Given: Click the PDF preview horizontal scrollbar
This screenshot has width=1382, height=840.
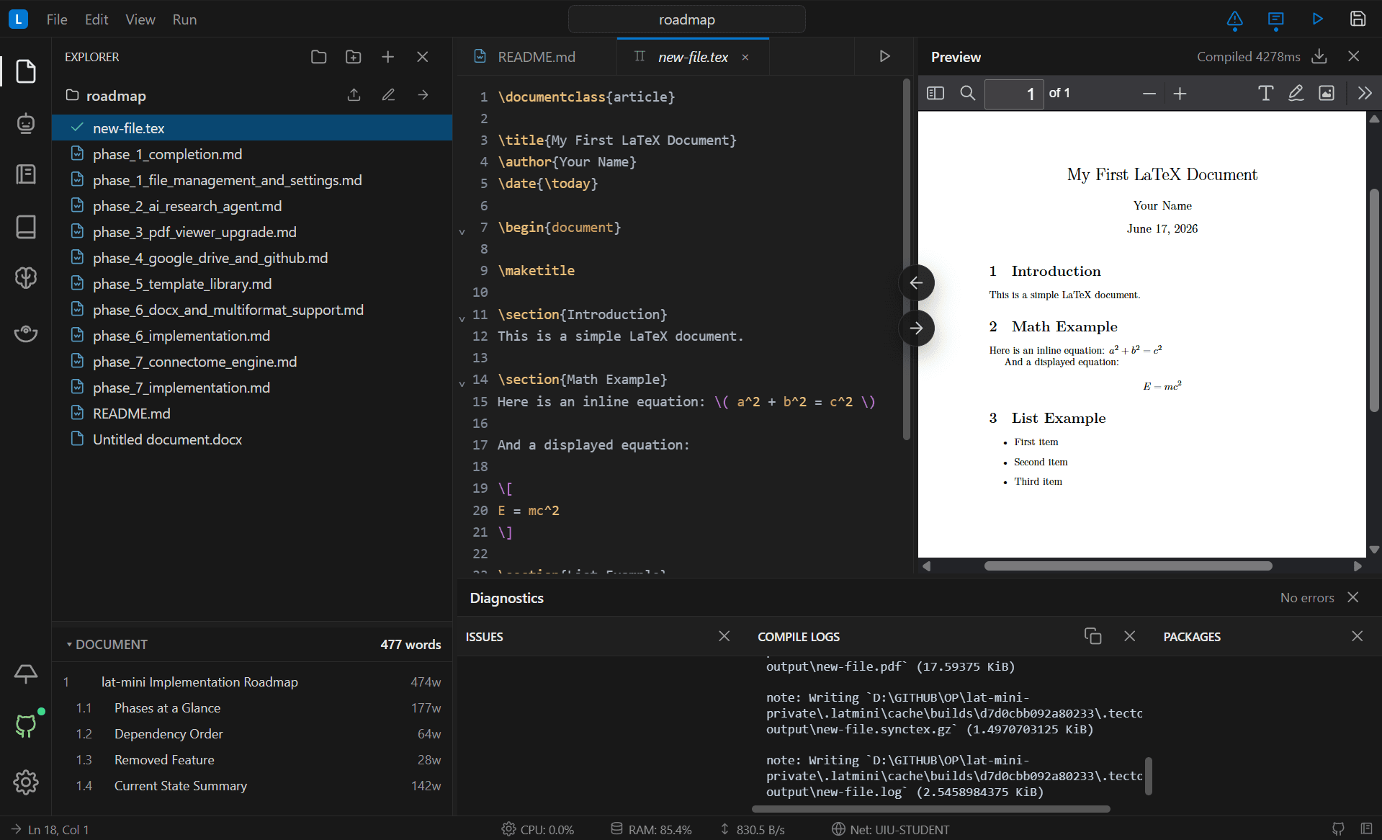Looking at the screenshot, I should pyautogui.click(x=1128, y=566).
